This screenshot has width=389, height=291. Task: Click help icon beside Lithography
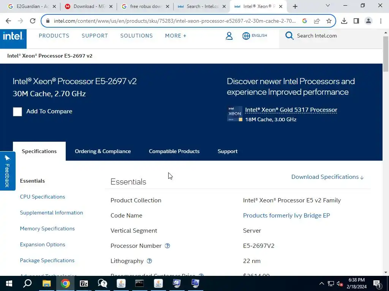pos(149,261)
